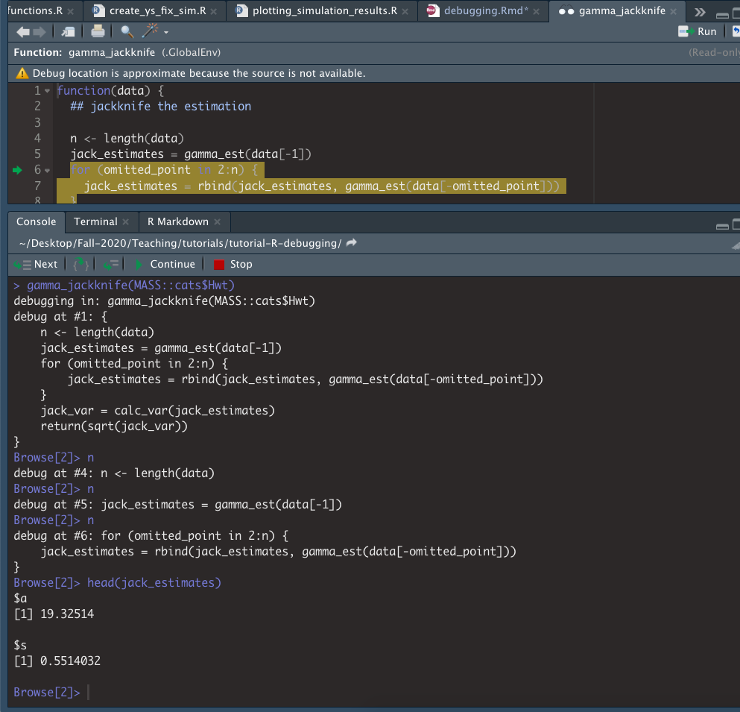
Task: Minimize the console pane
Action: pos(722,227)
